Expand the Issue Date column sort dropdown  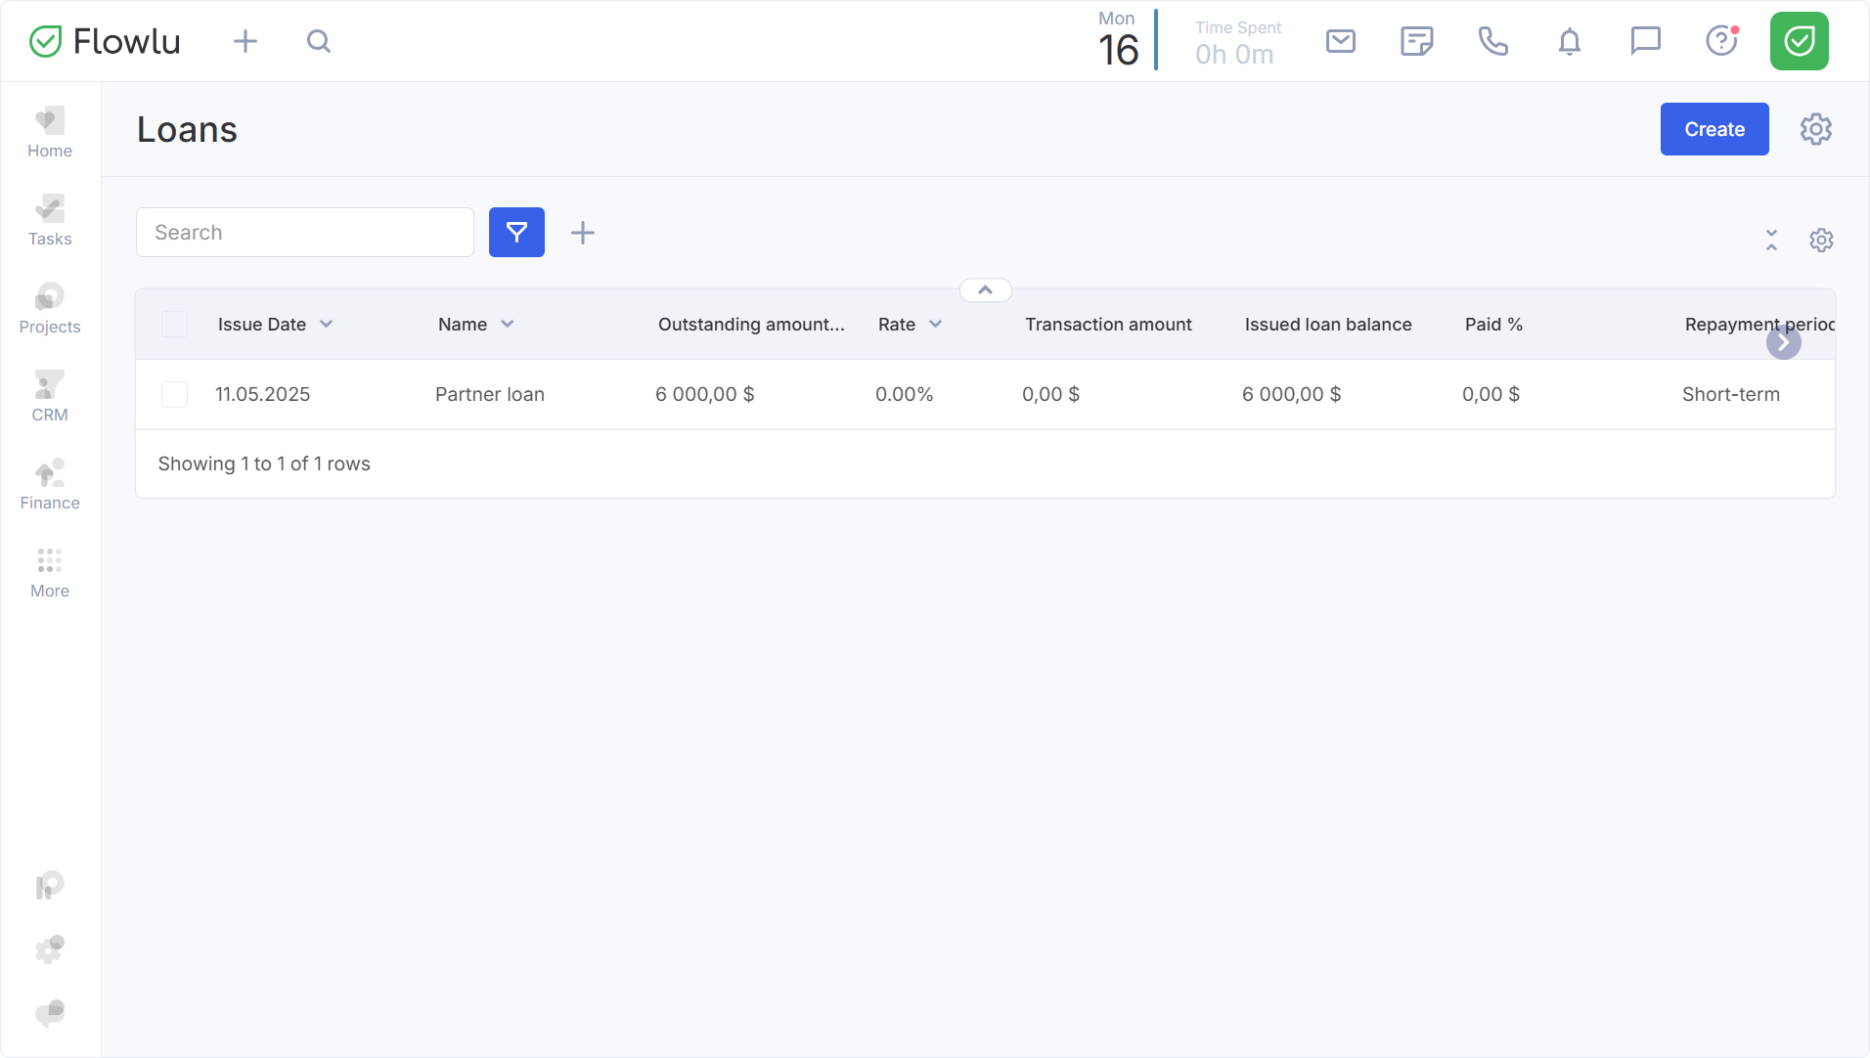coord(327,325)
